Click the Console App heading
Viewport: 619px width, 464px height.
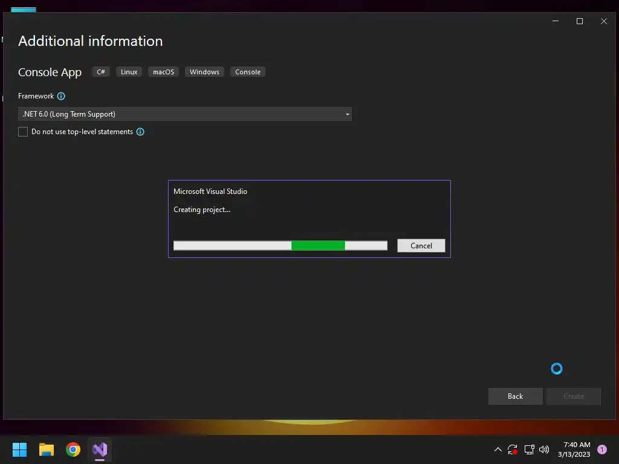point(50,72)
